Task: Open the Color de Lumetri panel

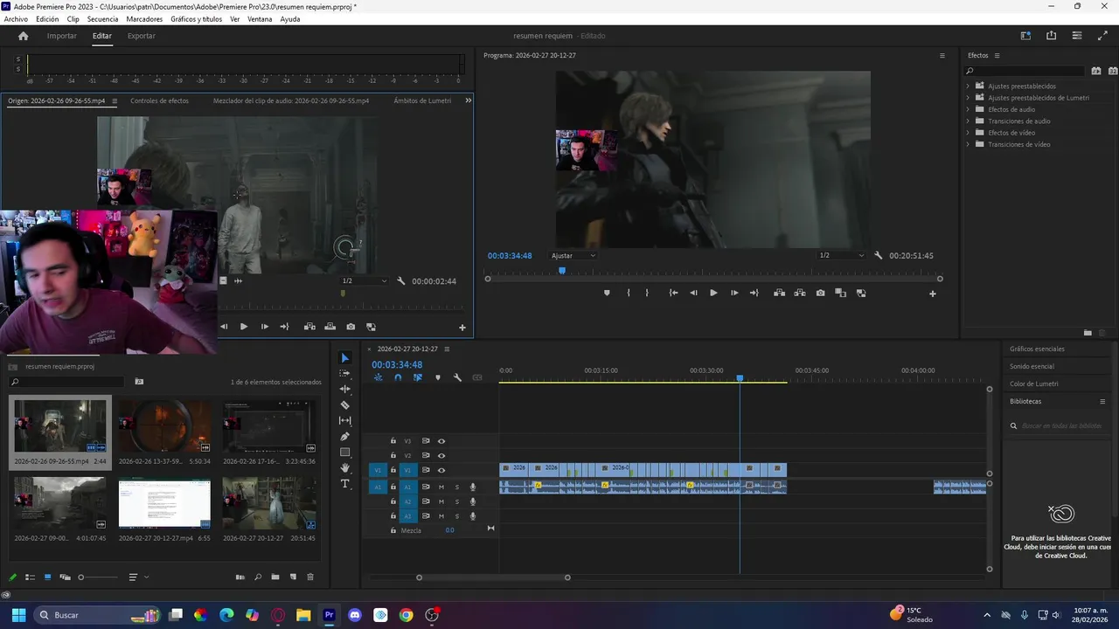Action: (x=1033, y=384)
